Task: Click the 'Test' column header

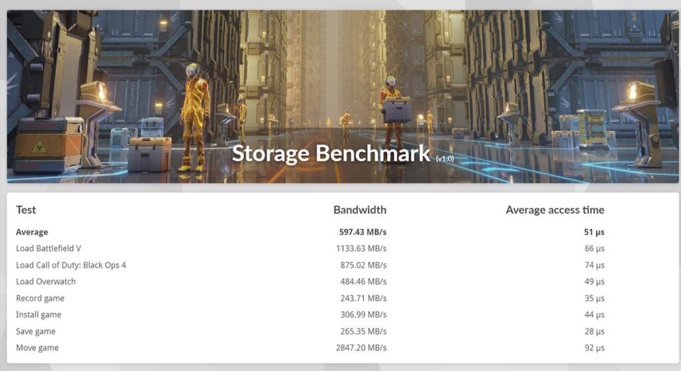Action: (26, 210)
